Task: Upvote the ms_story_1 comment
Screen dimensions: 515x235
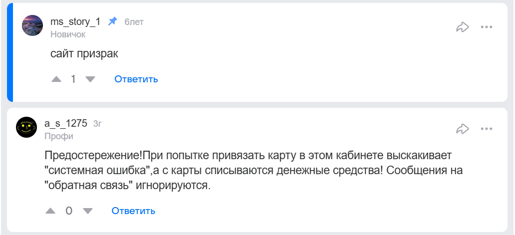Action: [57, 79]
